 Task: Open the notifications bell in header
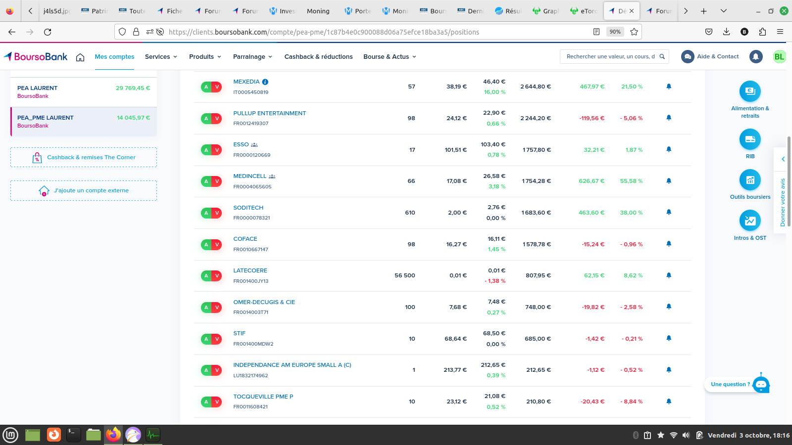[755, 57]
